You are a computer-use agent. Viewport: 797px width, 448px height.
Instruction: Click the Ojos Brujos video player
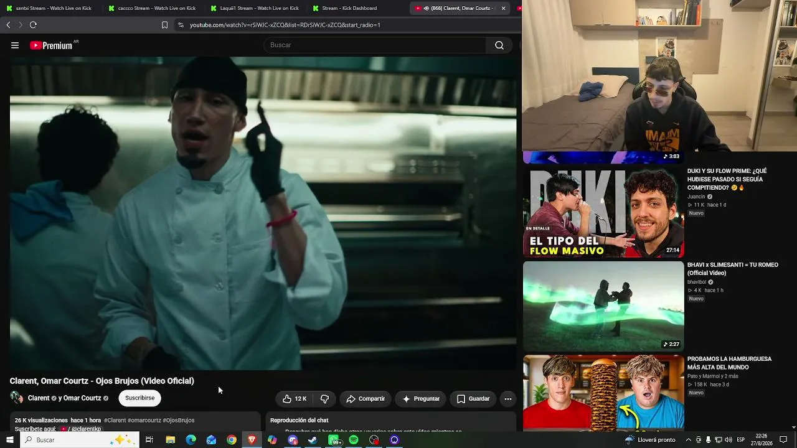pyautogui.click(x=263, y=213)
